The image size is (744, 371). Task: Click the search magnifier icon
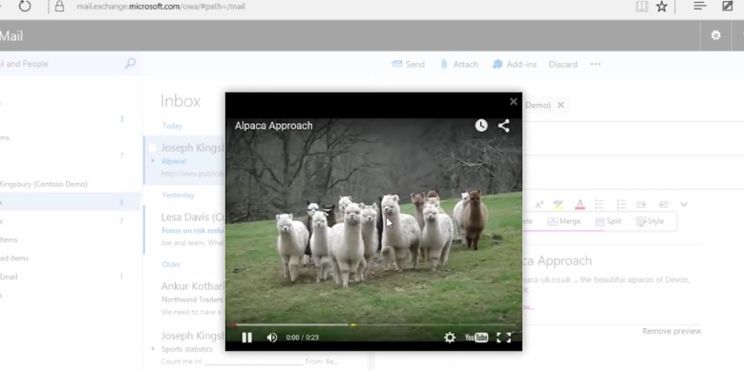(130, 63)
